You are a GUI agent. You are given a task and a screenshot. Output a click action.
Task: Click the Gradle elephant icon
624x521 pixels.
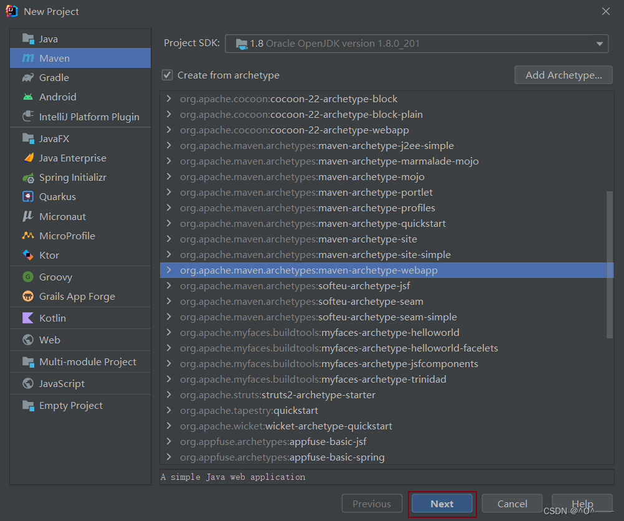[28, 78]
